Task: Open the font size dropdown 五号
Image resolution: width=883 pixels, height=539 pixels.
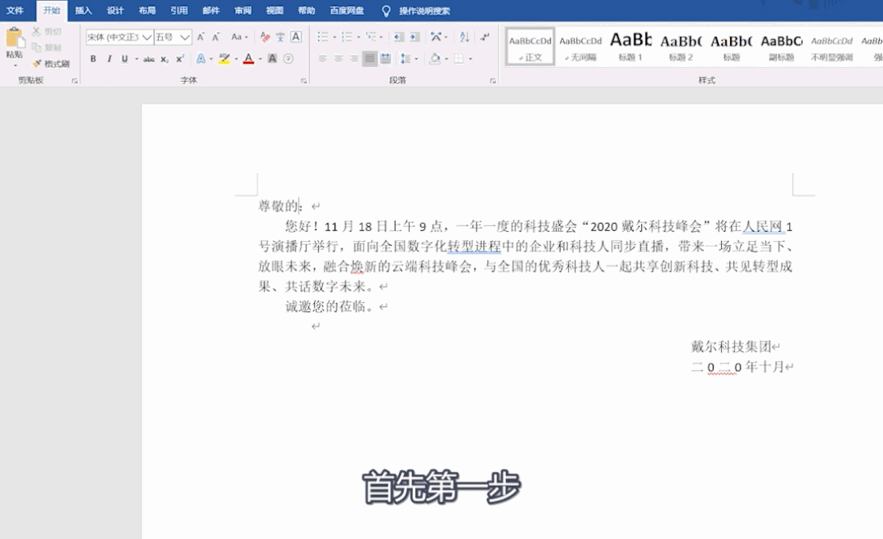Action: pyautogui.click(x=173, y=37)
